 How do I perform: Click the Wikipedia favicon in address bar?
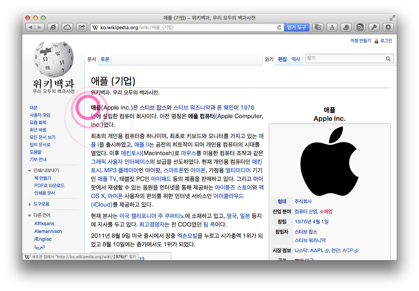pyautogui.click(x=96, y=28)
